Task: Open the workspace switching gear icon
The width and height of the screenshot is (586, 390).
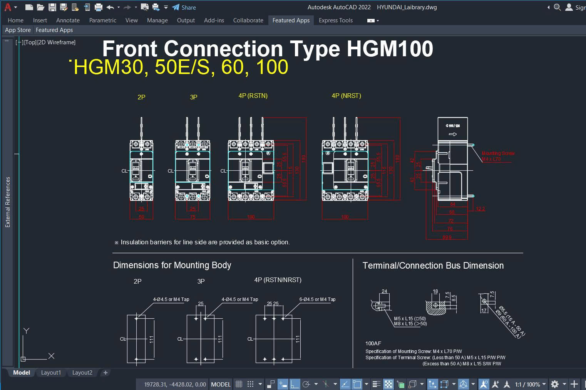Action: click(555, 384)
